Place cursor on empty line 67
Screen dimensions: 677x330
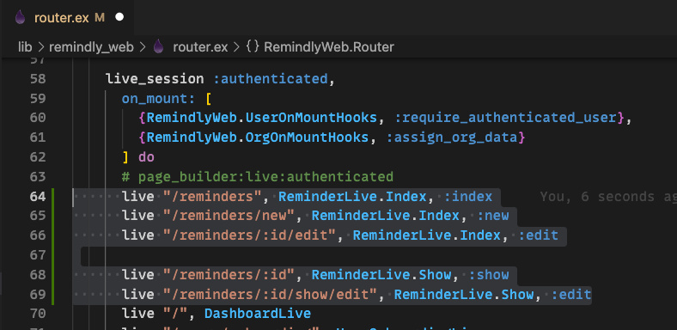pyautogui.click(x=302, y=255)
